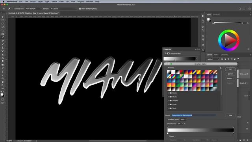The height and width of the screenshot is (142, 252).
Task: Select the Brush tool
Action: pyautogui.click(x=3, y=44)
